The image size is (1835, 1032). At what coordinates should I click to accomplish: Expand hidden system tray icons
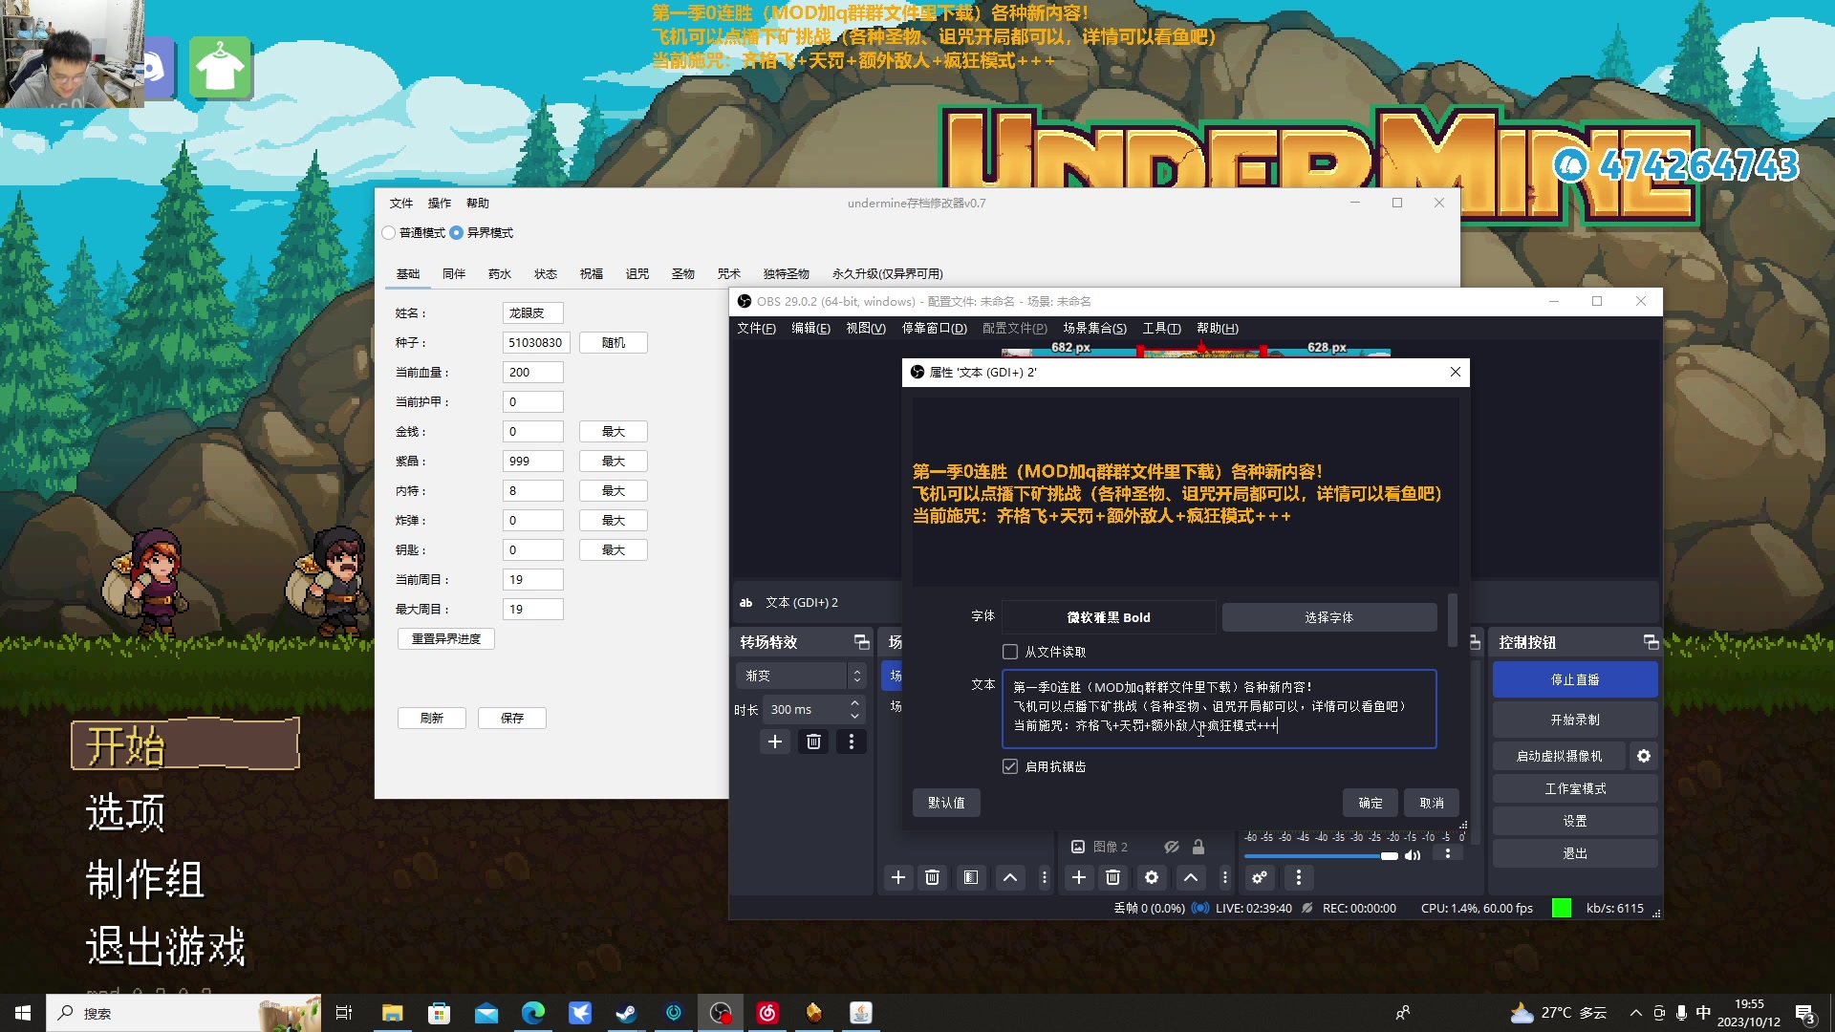pos(1636,1013)
